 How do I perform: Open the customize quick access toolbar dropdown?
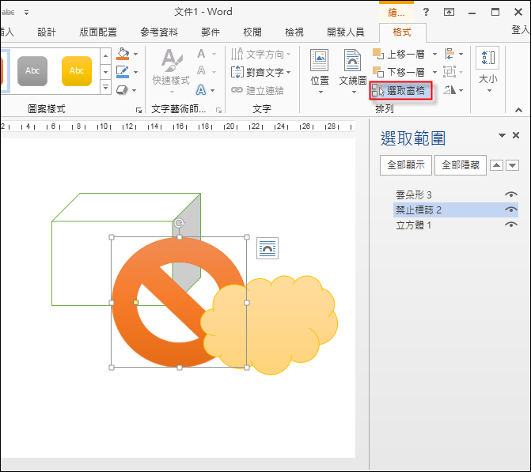[26, 13]
